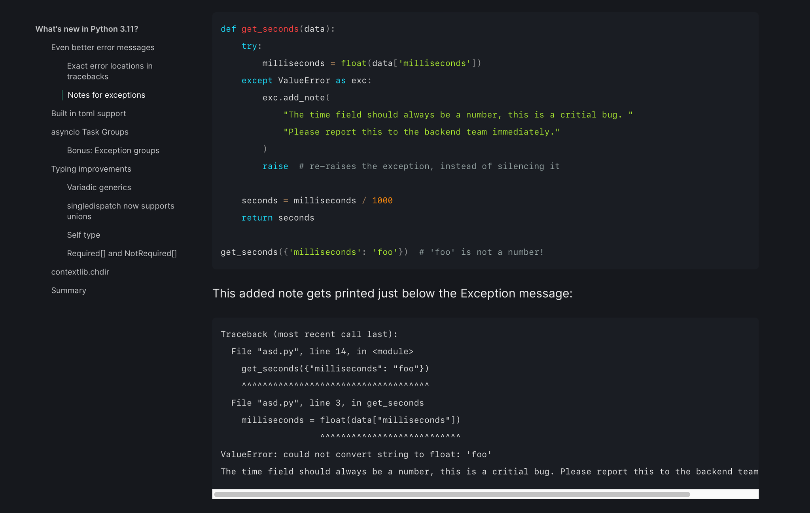Click the 'exc.add_note(' call in code

tap(296, 98)
